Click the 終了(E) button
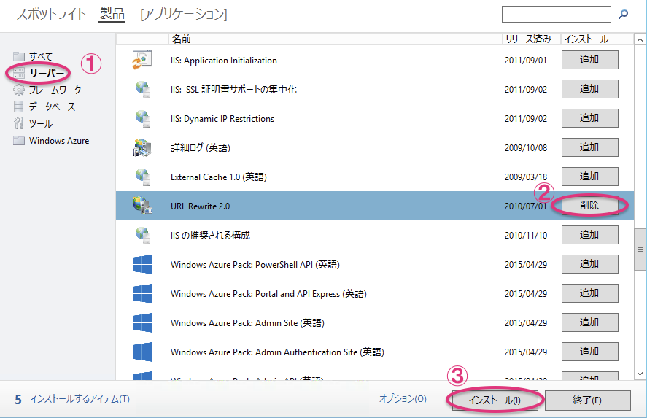Viewport: 647px width, 418px height. point(588,400)
